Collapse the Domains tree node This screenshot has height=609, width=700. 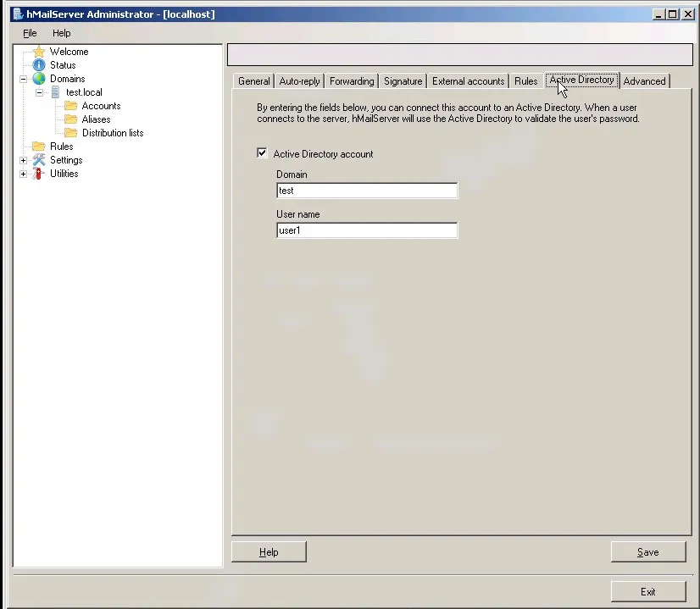[x=23, y=78]
